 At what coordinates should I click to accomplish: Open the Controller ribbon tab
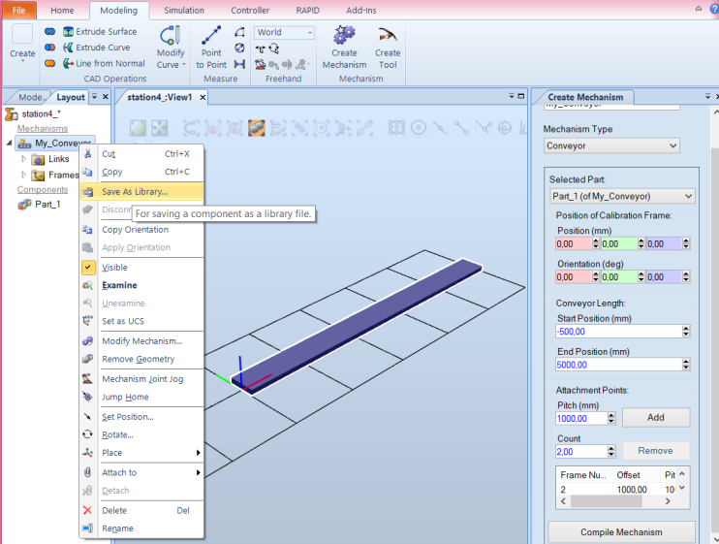click(250, 10)
